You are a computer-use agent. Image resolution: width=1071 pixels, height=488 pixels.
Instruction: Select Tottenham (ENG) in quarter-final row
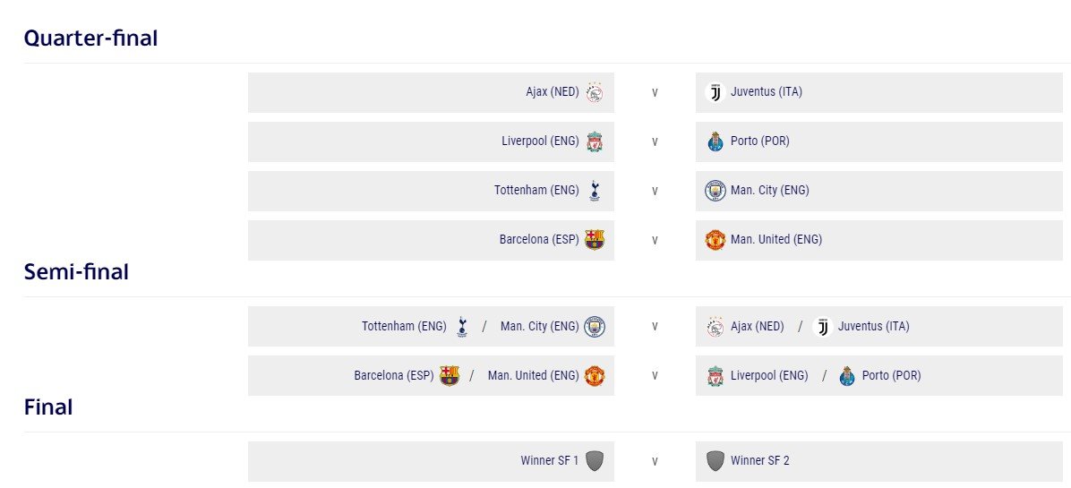click(x=537, y=190)
